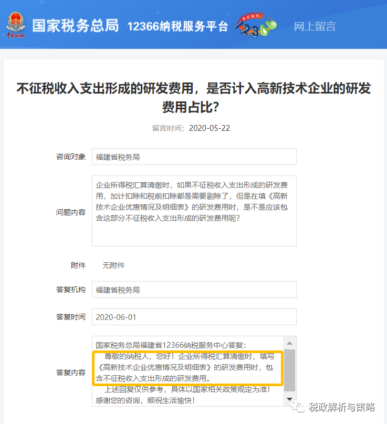Click the 无附件 attachment text
Screen dimensions: 387x424
113,265
